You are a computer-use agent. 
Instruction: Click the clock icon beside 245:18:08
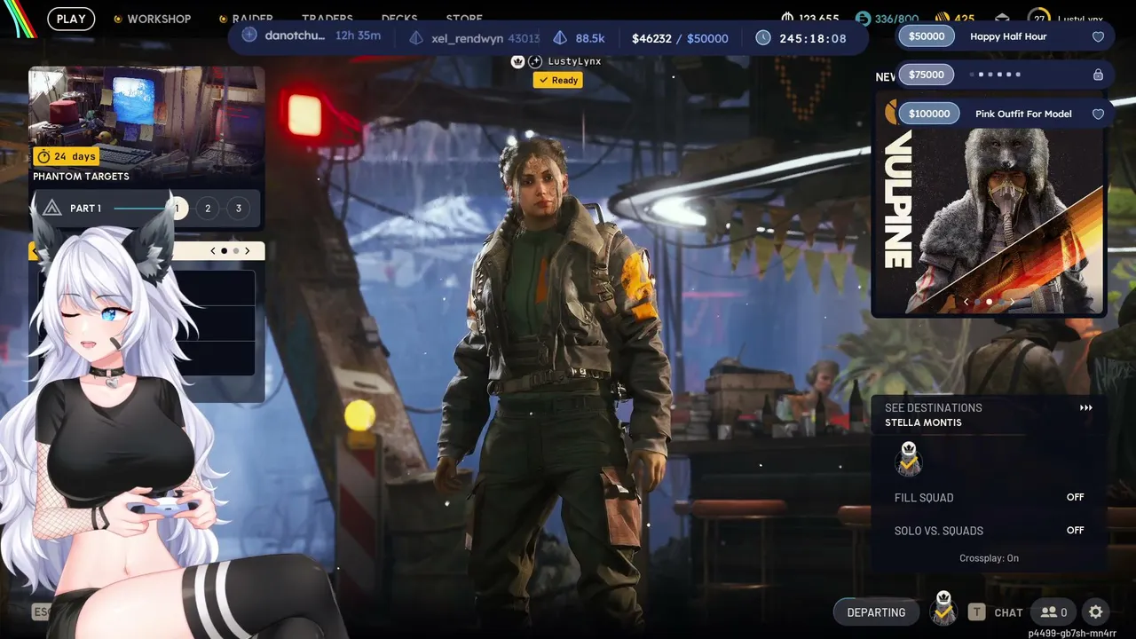pos(763,38)
